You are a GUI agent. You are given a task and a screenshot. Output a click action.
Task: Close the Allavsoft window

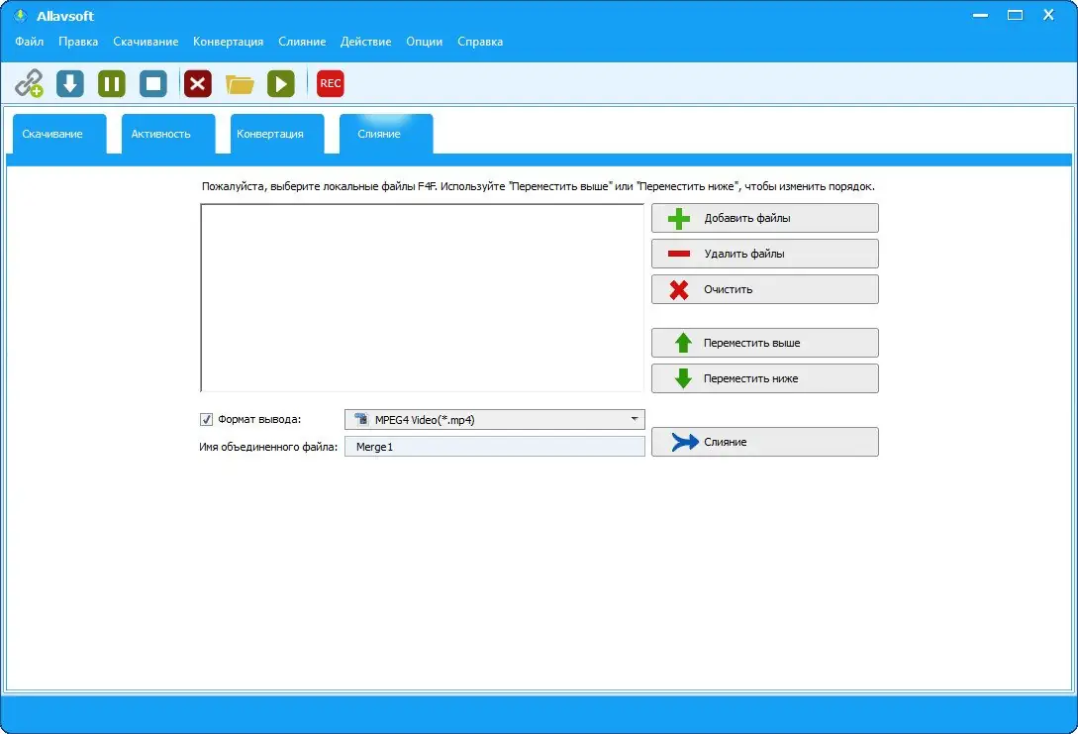[x=1048, y=15]
